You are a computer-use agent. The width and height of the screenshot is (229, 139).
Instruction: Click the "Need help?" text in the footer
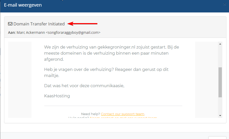90,114
